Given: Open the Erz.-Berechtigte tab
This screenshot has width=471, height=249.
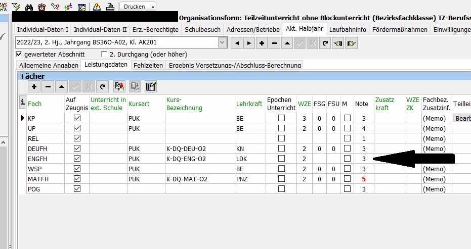Looking at the screenshot, I should (156, 30).
